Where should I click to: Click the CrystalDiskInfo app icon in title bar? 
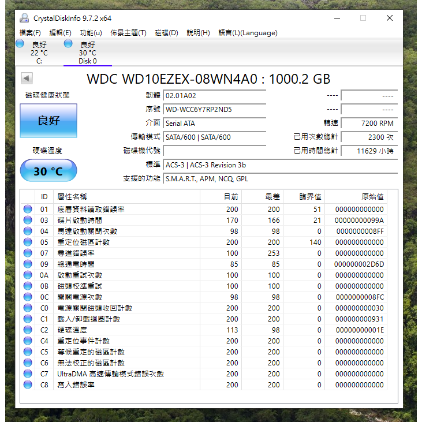pos(24,18)
